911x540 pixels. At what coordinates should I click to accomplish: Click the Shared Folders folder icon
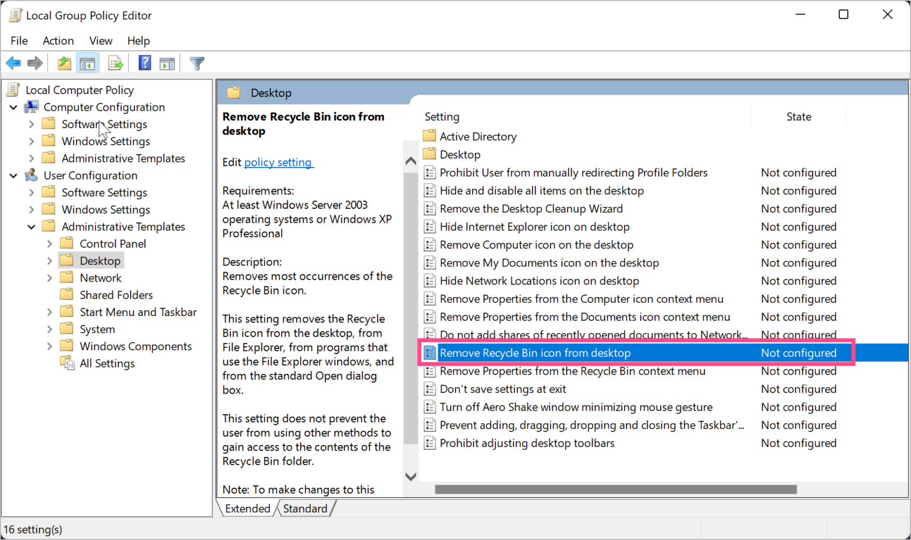click(x=67, y=295)
